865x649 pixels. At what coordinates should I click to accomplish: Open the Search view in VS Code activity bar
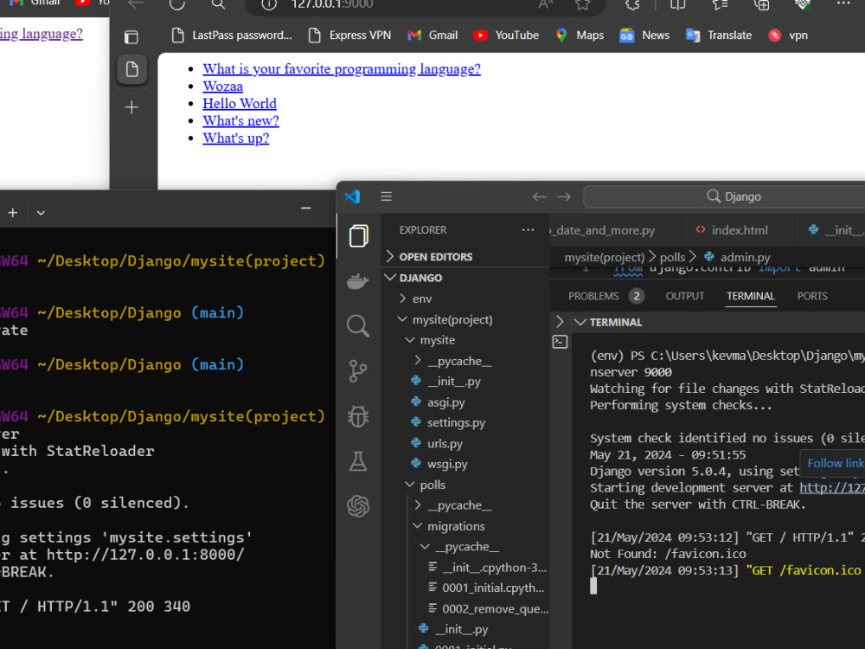pyautogui.click(x=358, y=325)
